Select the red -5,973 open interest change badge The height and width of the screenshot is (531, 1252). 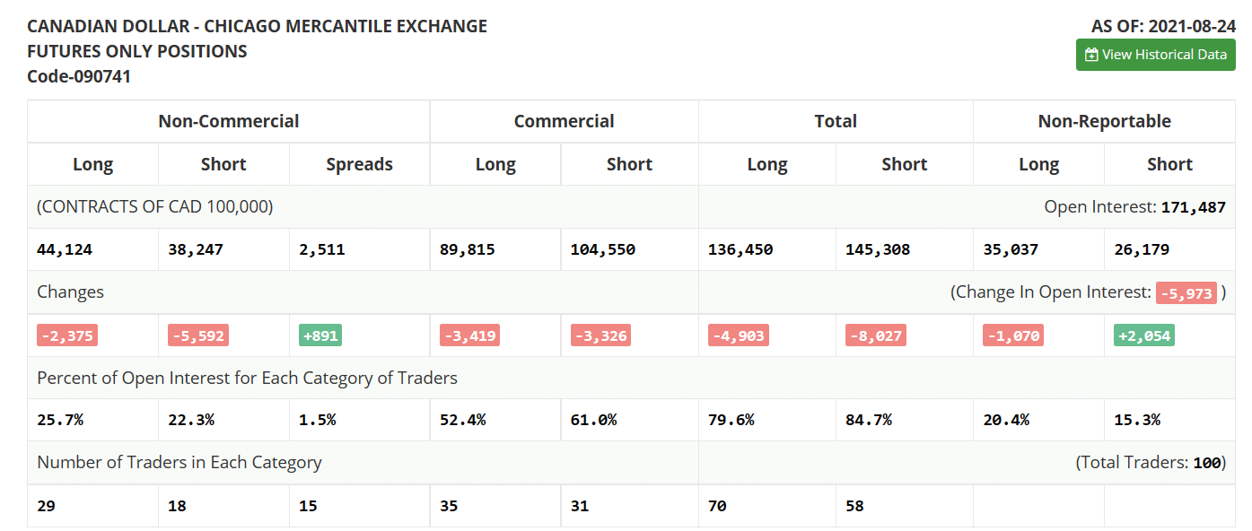click(1186, 292)
